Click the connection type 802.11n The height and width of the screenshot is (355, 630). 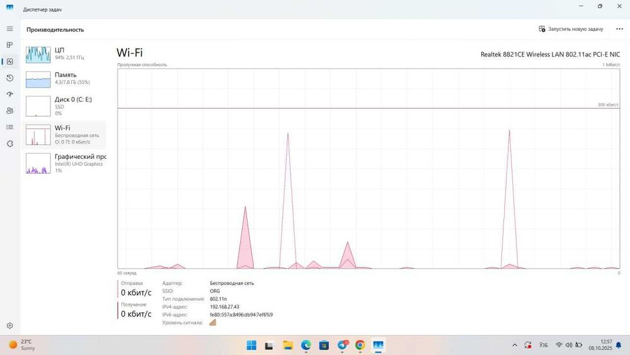point(218,299)
